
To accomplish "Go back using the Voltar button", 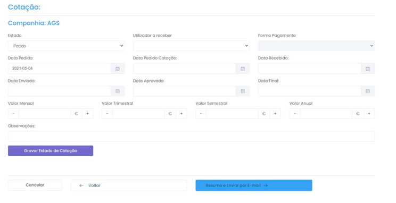I will point(129,185).
